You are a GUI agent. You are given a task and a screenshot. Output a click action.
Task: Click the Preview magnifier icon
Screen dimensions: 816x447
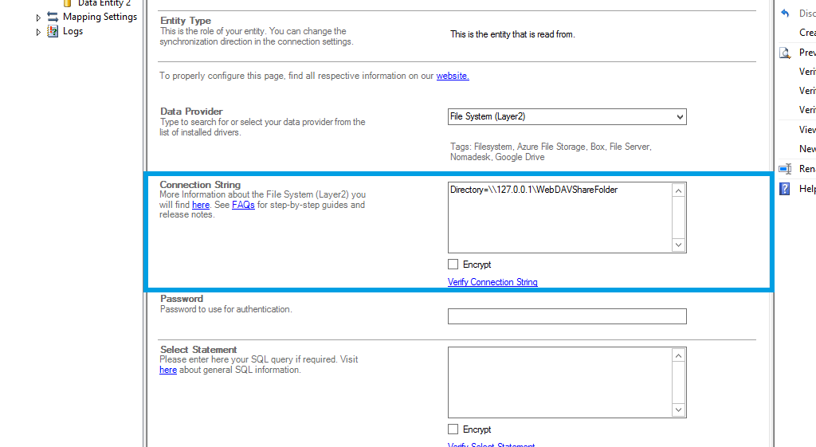click(x=785, y=53)
